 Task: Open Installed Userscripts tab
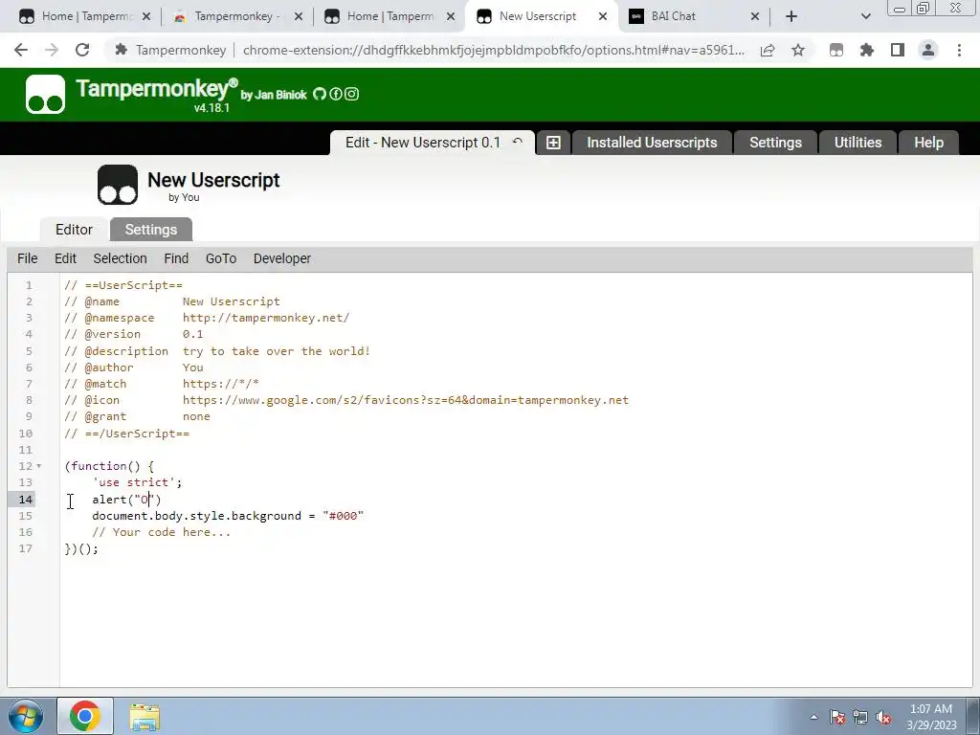tap(652, 143)
